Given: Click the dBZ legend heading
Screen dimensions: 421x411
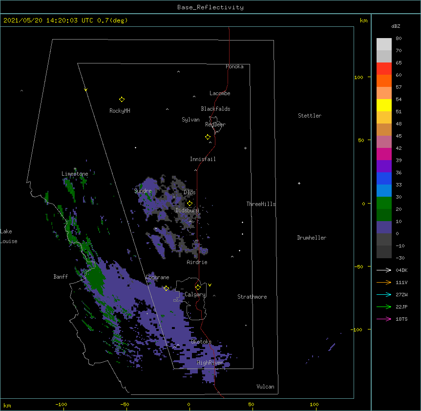Looking at the screenshot, I should [396, 26].
